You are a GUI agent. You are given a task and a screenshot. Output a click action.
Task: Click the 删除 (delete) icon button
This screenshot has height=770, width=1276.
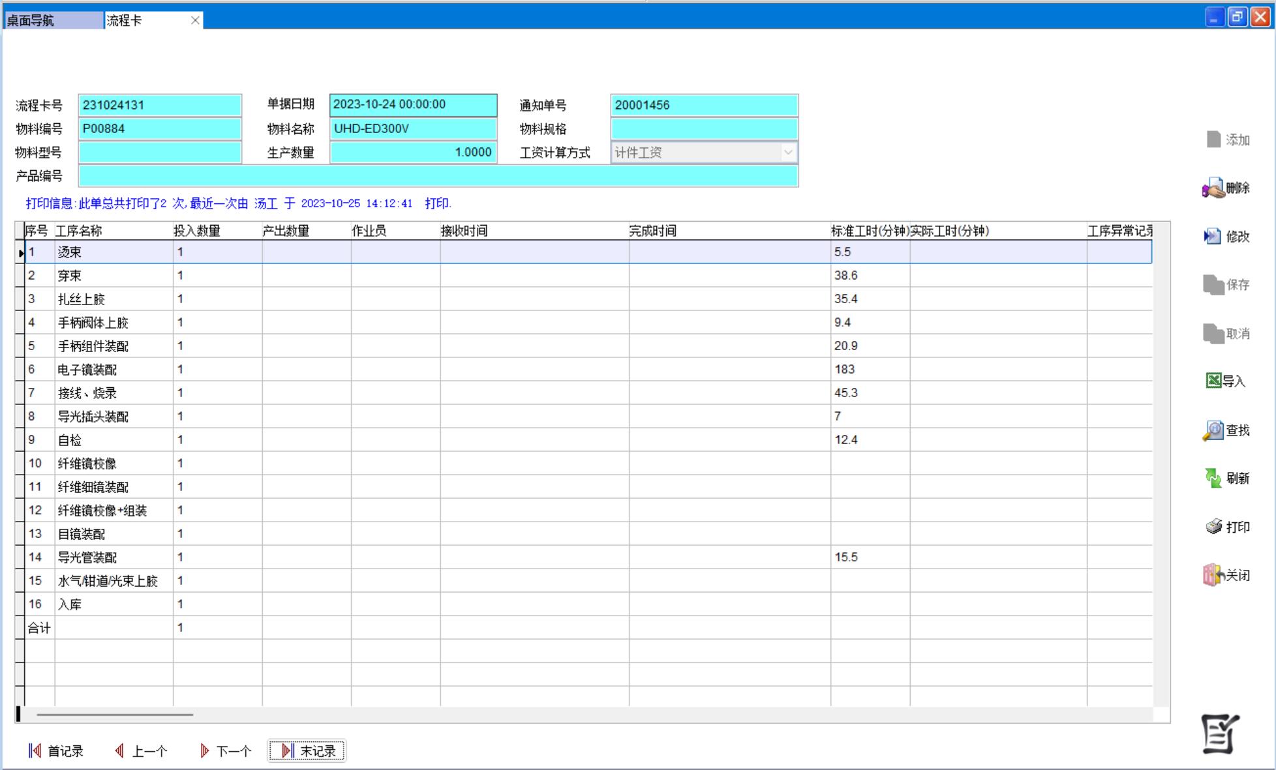1213,188
